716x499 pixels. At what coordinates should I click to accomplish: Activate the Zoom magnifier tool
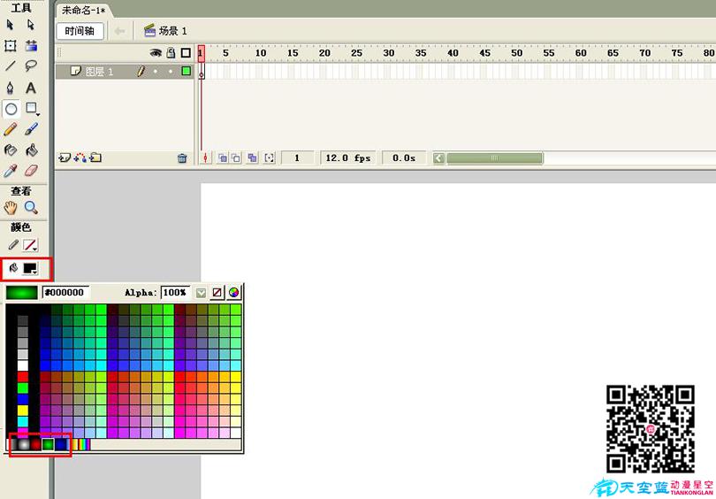31,208
